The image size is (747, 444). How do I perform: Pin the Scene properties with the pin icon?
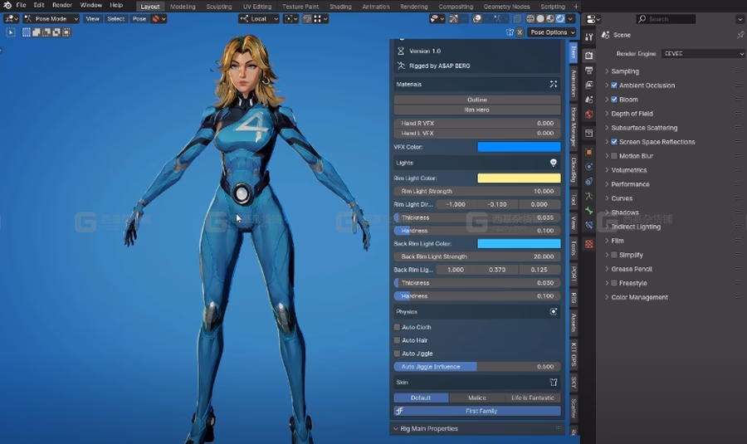click(740, 35)
